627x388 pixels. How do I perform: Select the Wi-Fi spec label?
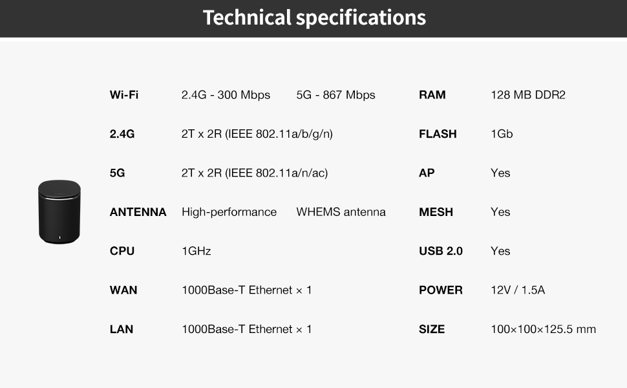point(124,95)
